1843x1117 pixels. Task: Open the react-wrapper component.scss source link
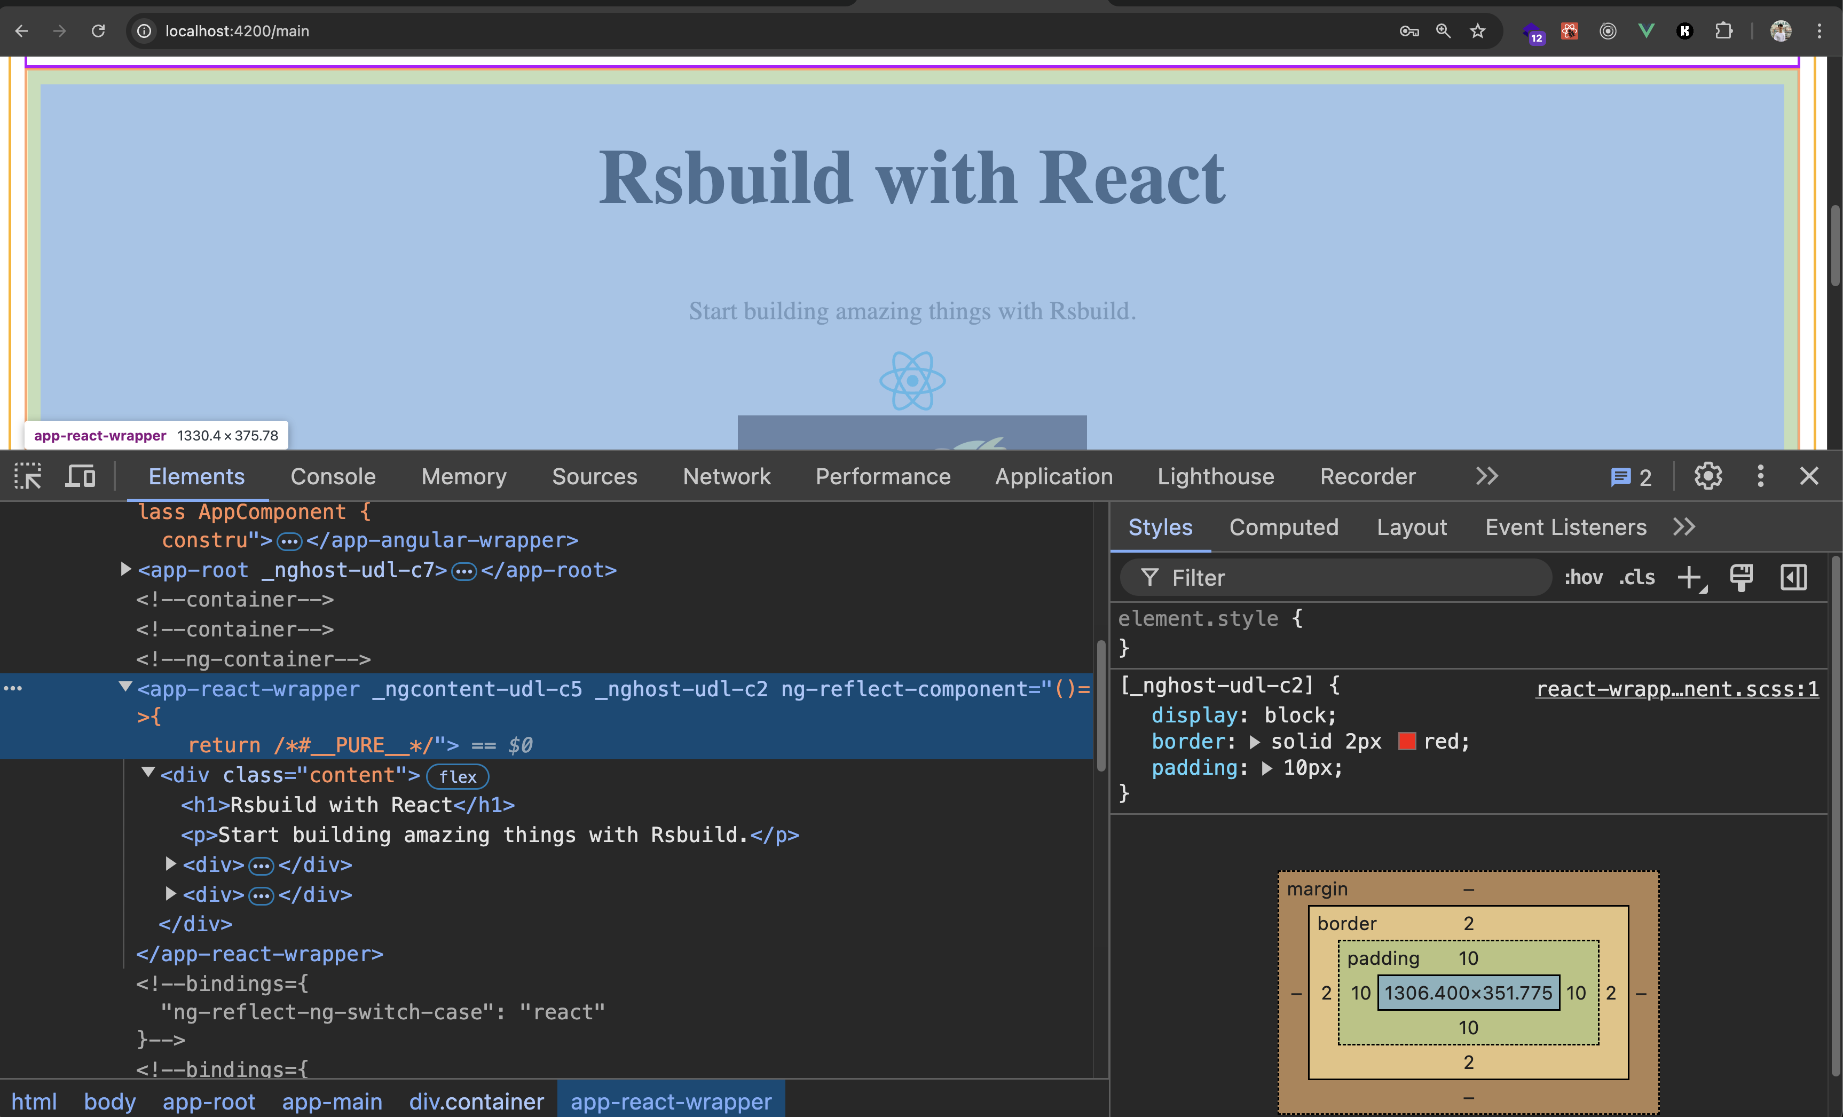point(1675,689)
